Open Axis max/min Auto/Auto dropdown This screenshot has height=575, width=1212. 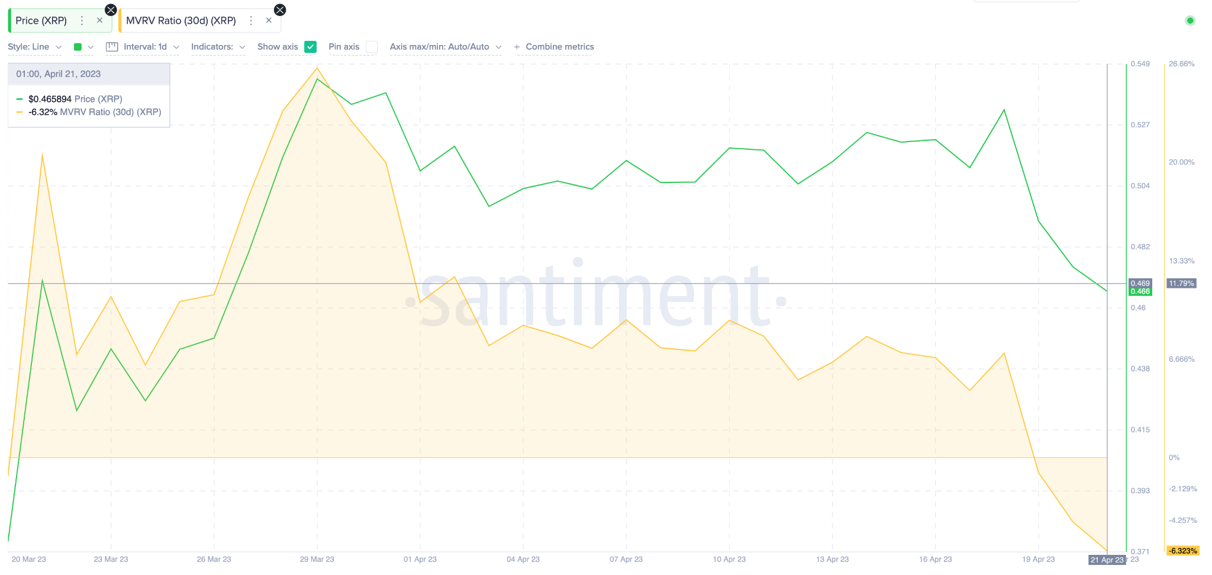[446, 47]
